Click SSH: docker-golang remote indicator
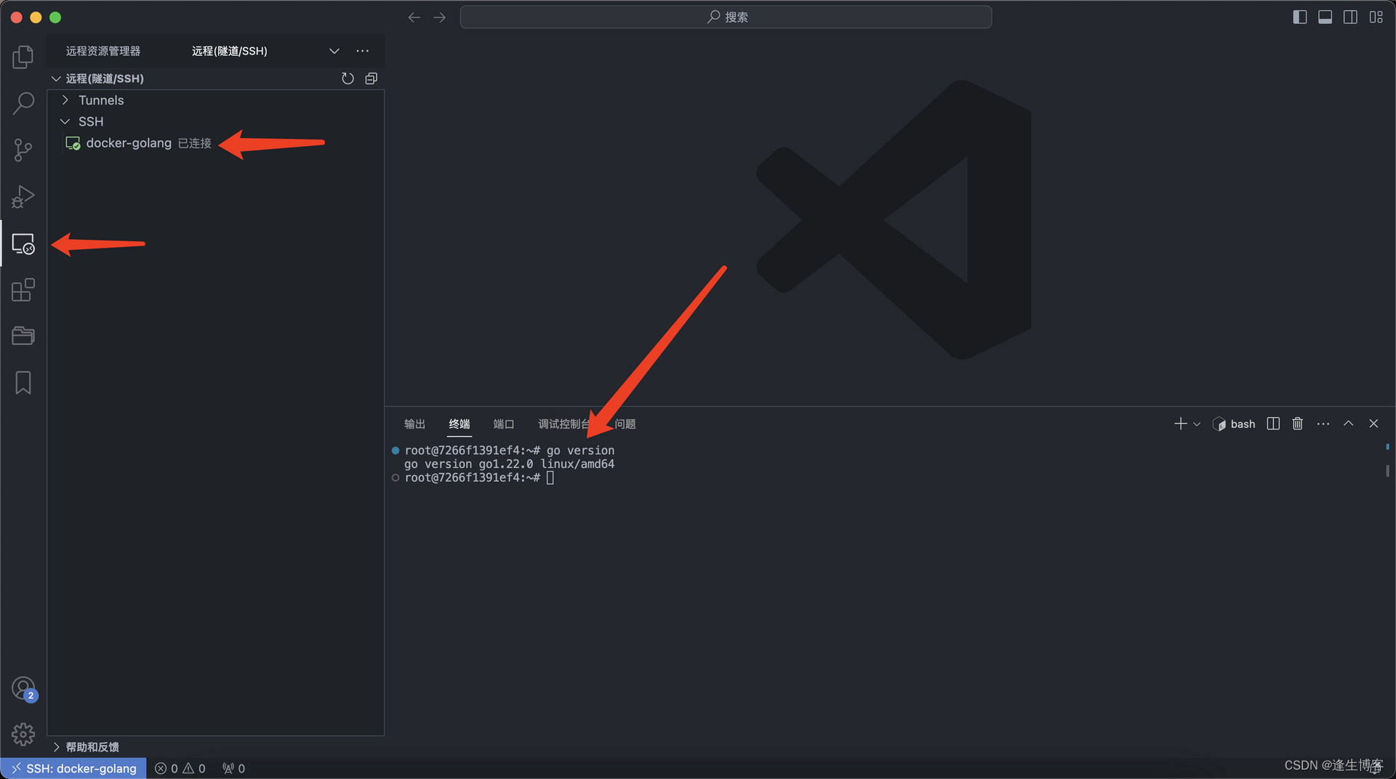The height and width of the screenshot is (779, 1396). [x=73, y=768]
